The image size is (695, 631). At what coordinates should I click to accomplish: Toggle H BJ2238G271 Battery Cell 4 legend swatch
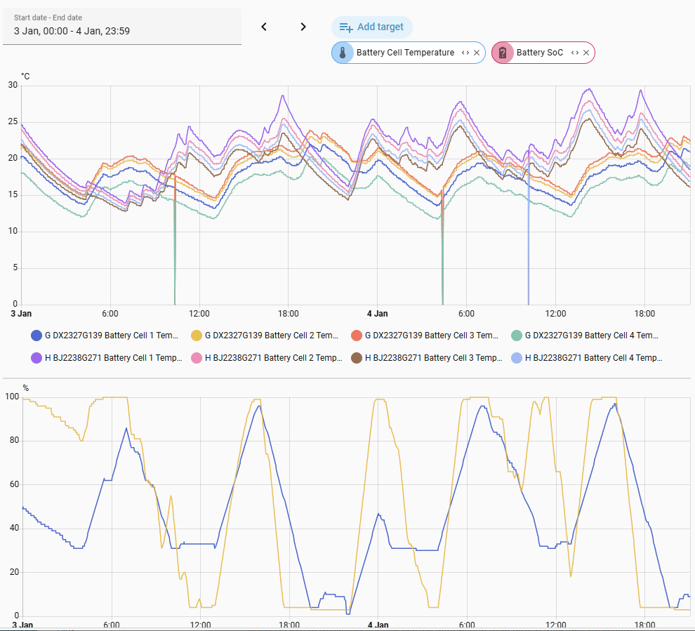click(517, 358)
